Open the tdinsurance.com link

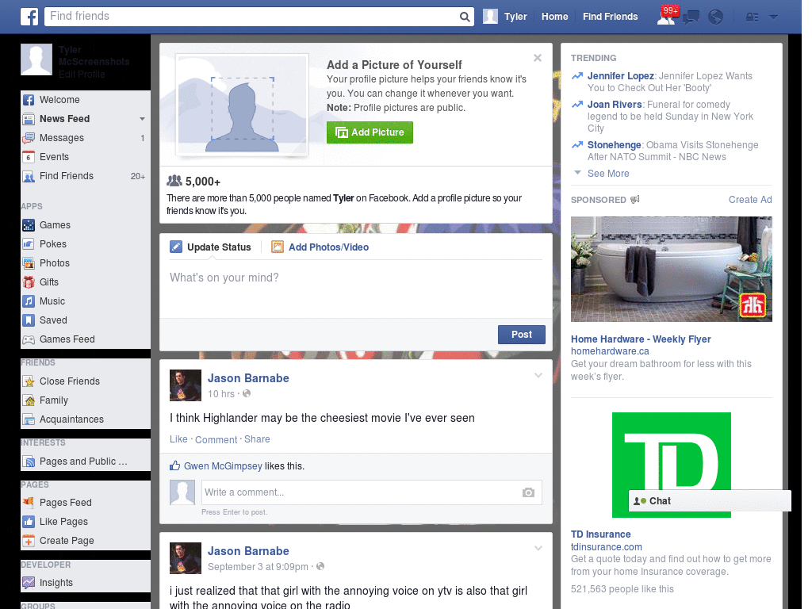point(607,547)
